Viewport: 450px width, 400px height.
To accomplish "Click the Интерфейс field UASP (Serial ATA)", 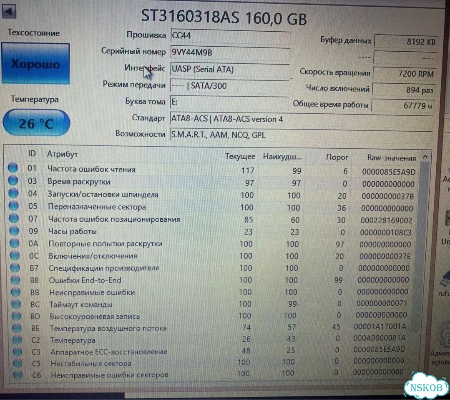I will [230, 70].
